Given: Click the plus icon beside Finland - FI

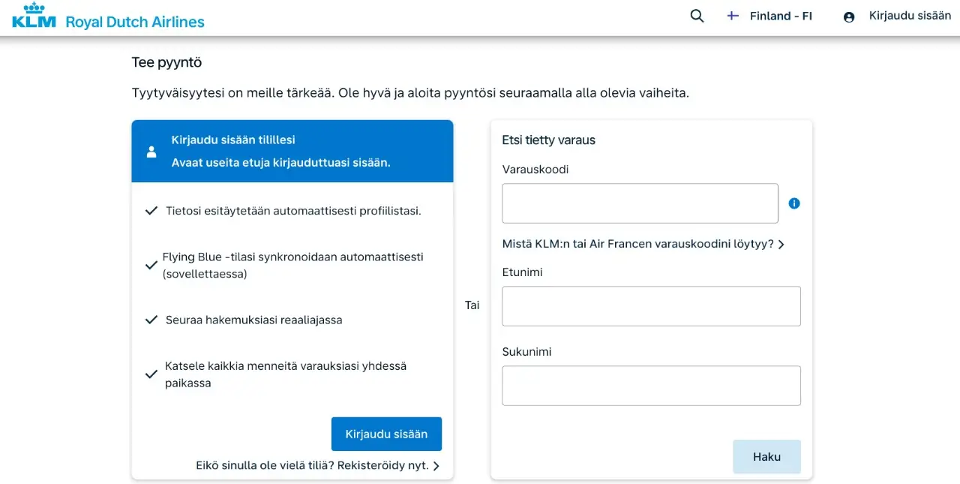Looking at the screenshot, I should point(733,16).
